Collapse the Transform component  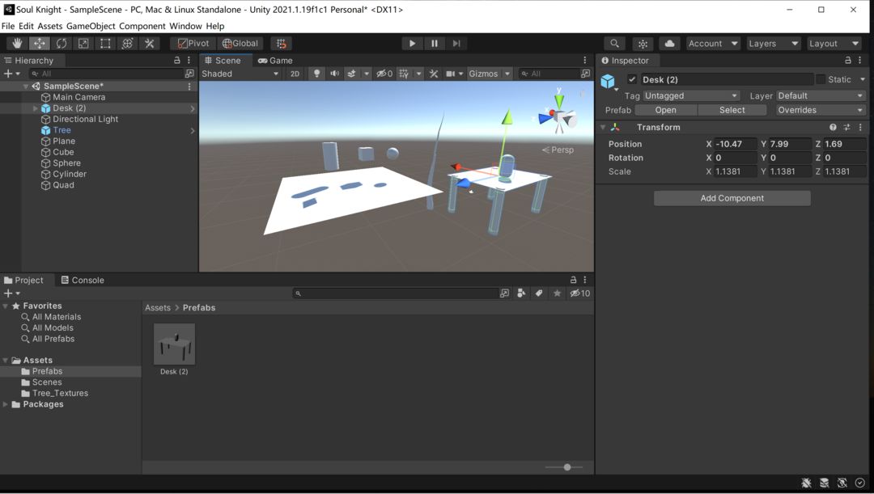click(x=603, y=128)
